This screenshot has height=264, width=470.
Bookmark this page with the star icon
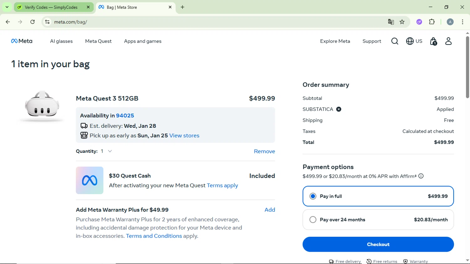tap(402, 22)
